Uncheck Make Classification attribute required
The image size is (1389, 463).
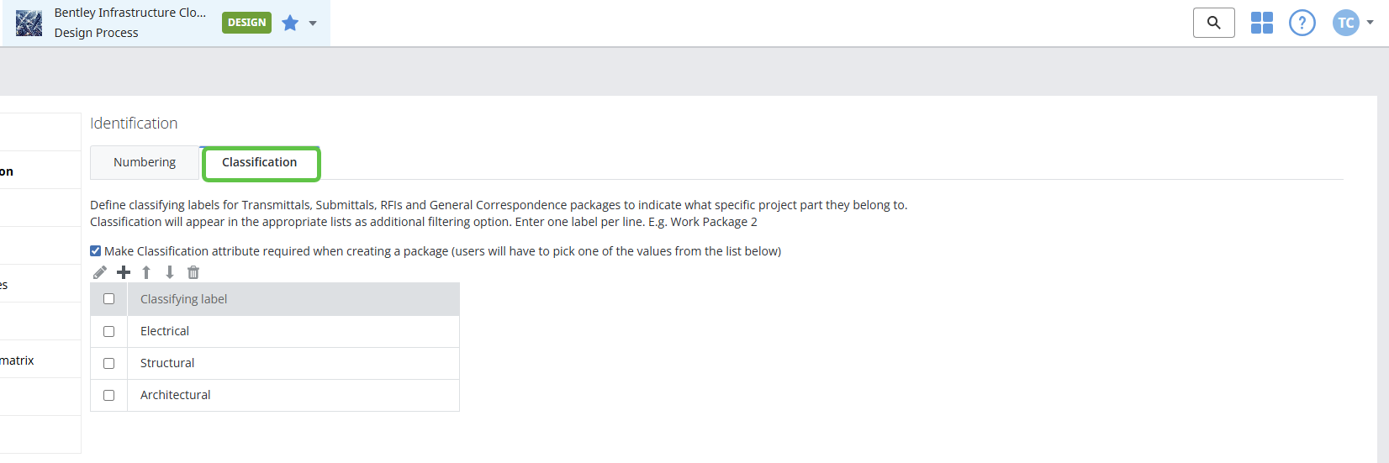coord(96,250)
